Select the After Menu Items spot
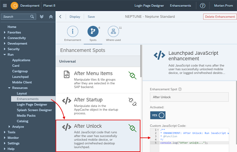This screenshot has width=237, height=152. coord(98,80)
